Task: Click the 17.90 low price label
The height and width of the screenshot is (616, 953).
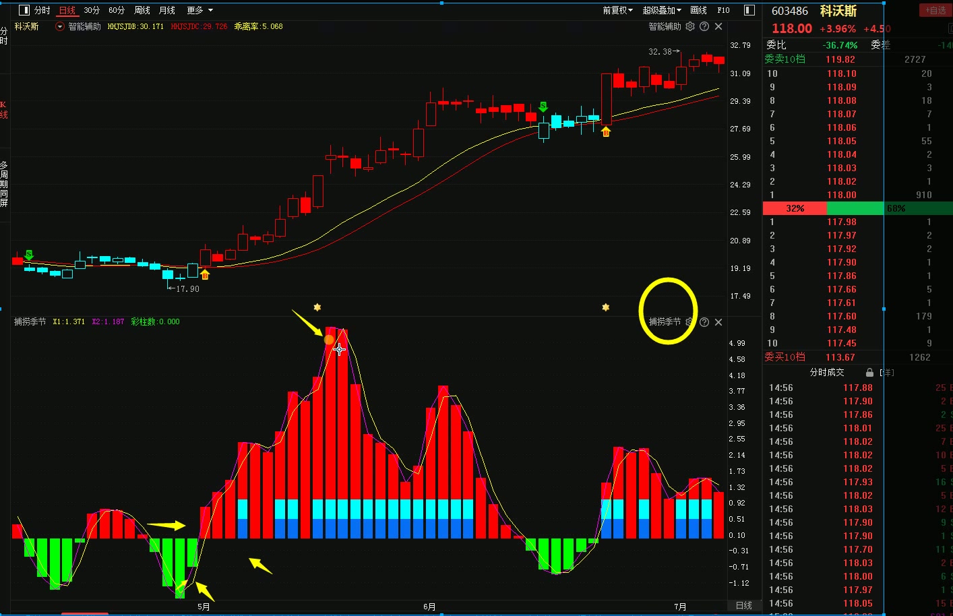Action: coord(184,288)
